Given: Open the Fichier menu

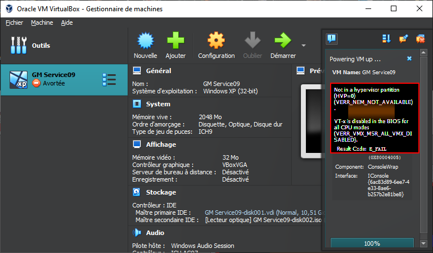Looking at the screenshot, I should click(15, 22).
